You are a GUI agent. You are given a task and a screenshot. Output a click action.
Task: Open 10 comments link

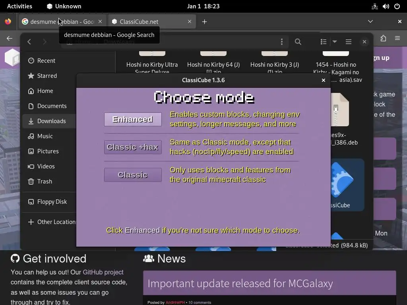click(x=200, y=302)
